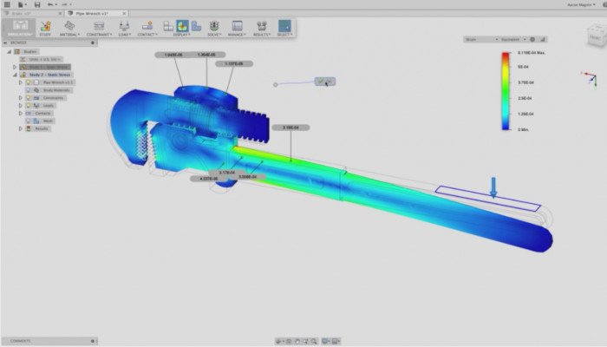Image resolution: width=607 pixels, height=347 pixels.
Task: Click the Results toolbar icon
Action: click(262, 26)
